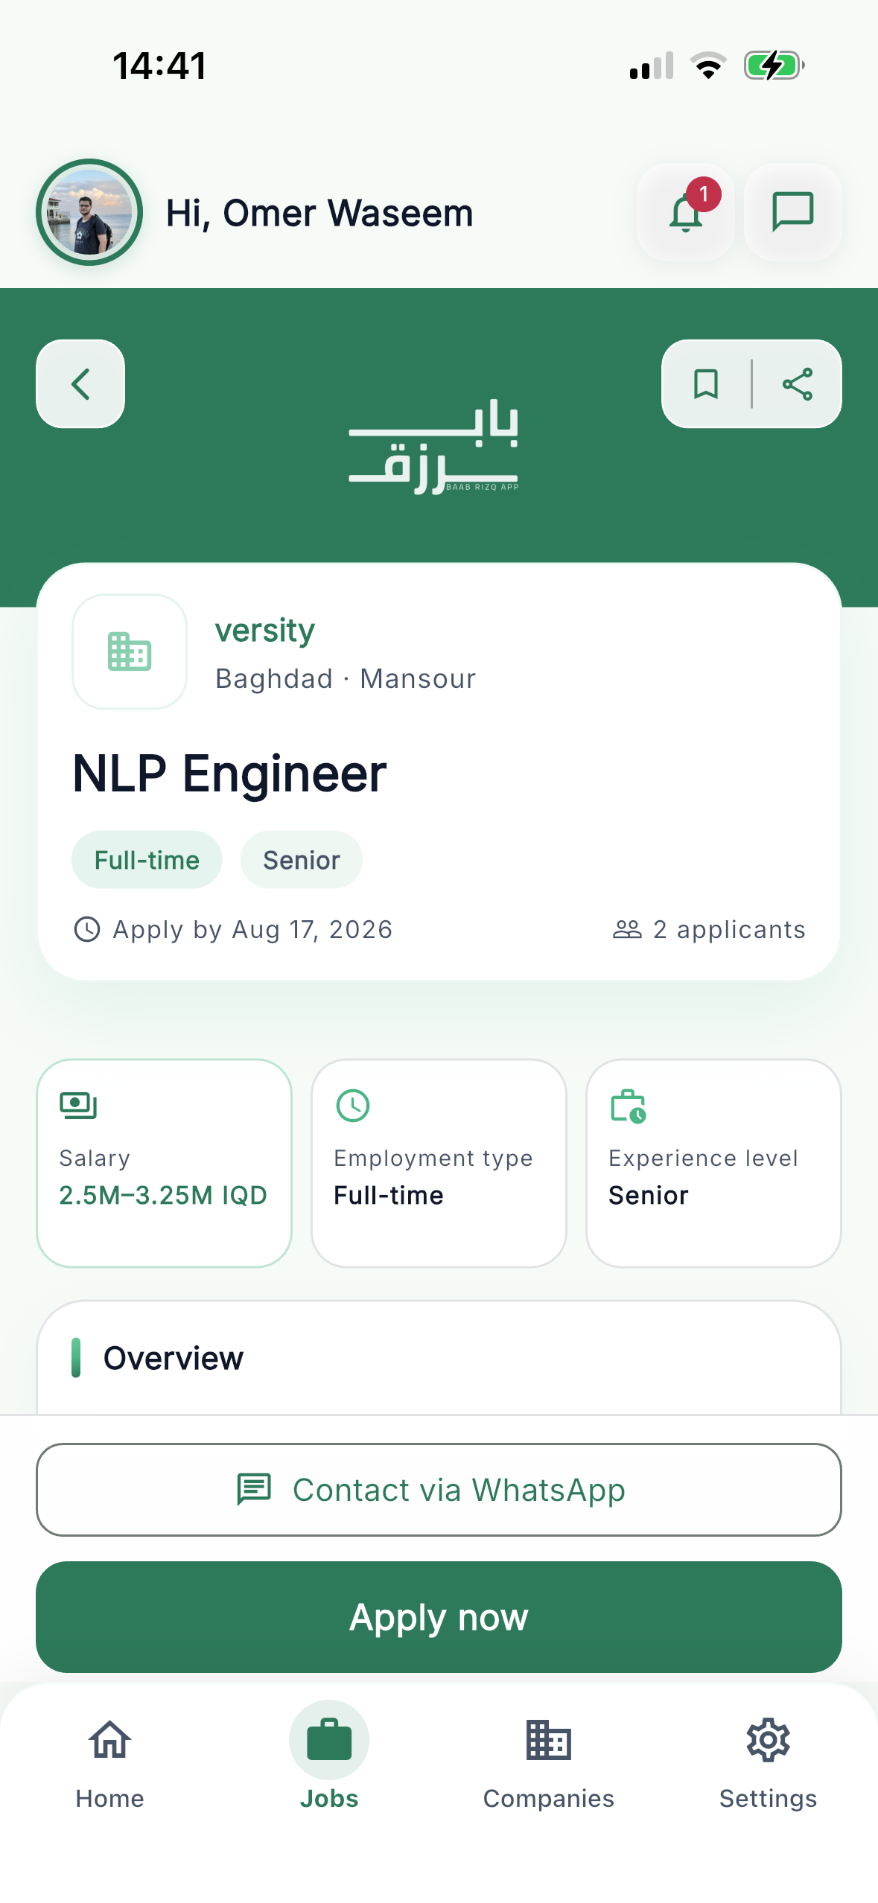
Task: Expand the Overview section
Action: (439, 1358)
